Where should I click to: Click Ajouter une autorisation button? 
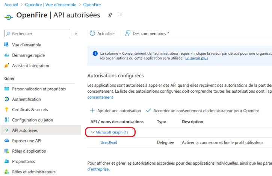tap(116, 111)
